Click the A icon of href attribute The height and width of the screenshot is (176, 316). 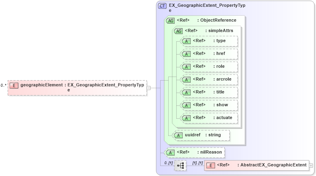tap(186, 54)
